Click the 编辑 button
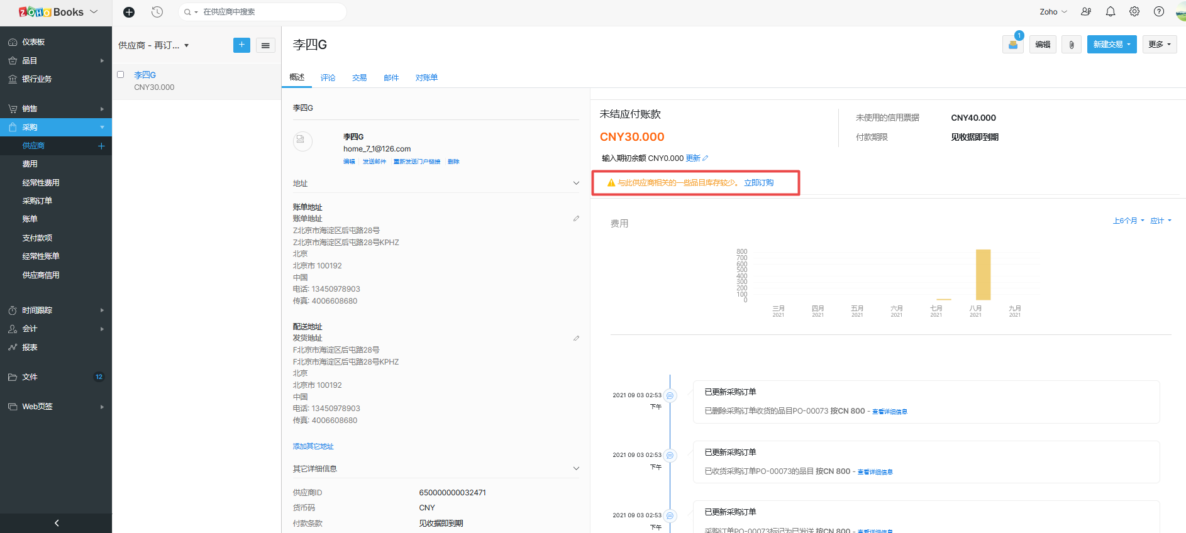Viewport: 1186px width, 533px height. [x=1043, y=45]
